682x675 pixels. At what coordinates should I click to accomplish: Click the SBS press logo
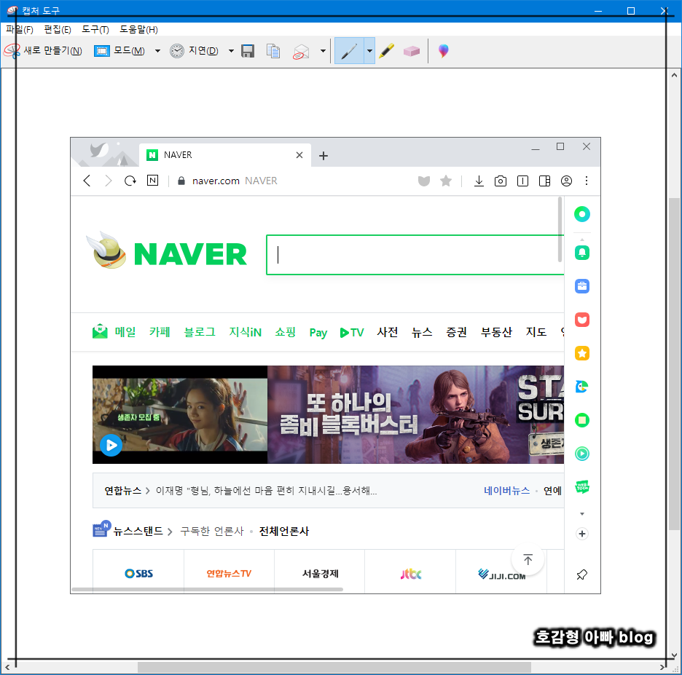[x=138, y=574]
